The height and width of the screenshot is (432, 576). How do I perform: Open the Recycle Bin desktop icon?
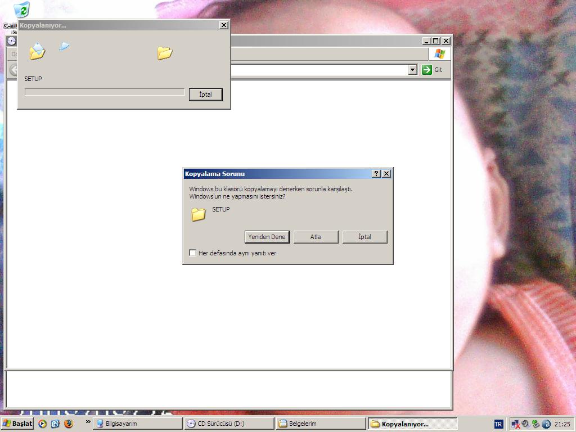click(x=21, y=10)
